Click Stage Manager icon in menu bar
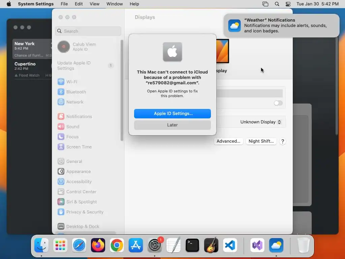Viewport: 345px width, 259px height. pos(265,4)
